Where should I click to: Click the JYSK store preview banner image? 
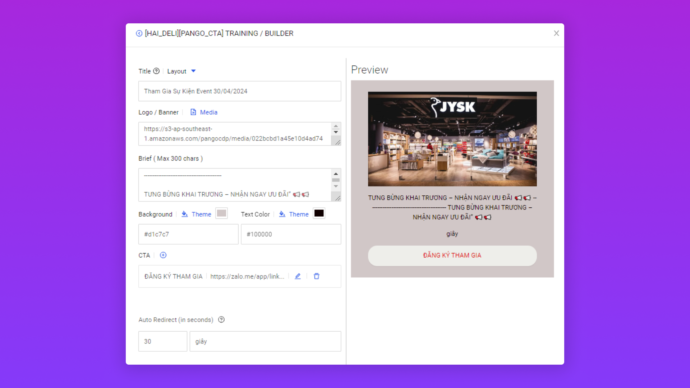pyautogui.click(x=452, y=139)
